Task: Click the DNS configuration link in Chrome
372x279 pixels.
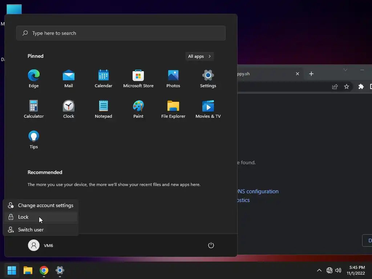Action: [x=258, y=191]
